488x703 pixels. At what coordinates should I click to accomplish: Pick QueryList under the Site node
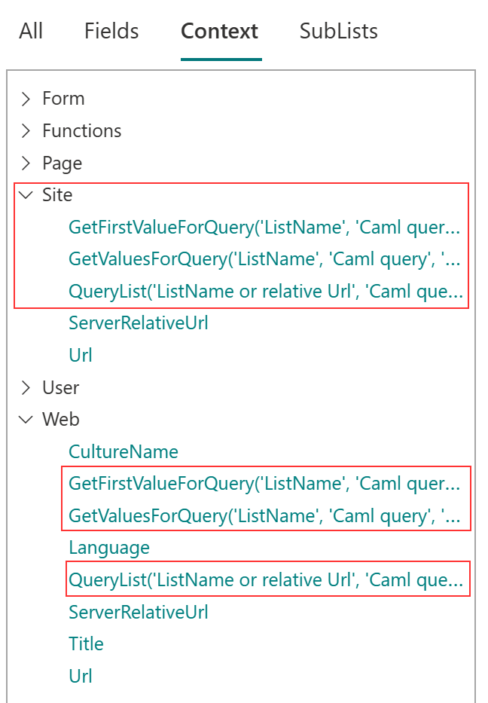click(264, 292)
